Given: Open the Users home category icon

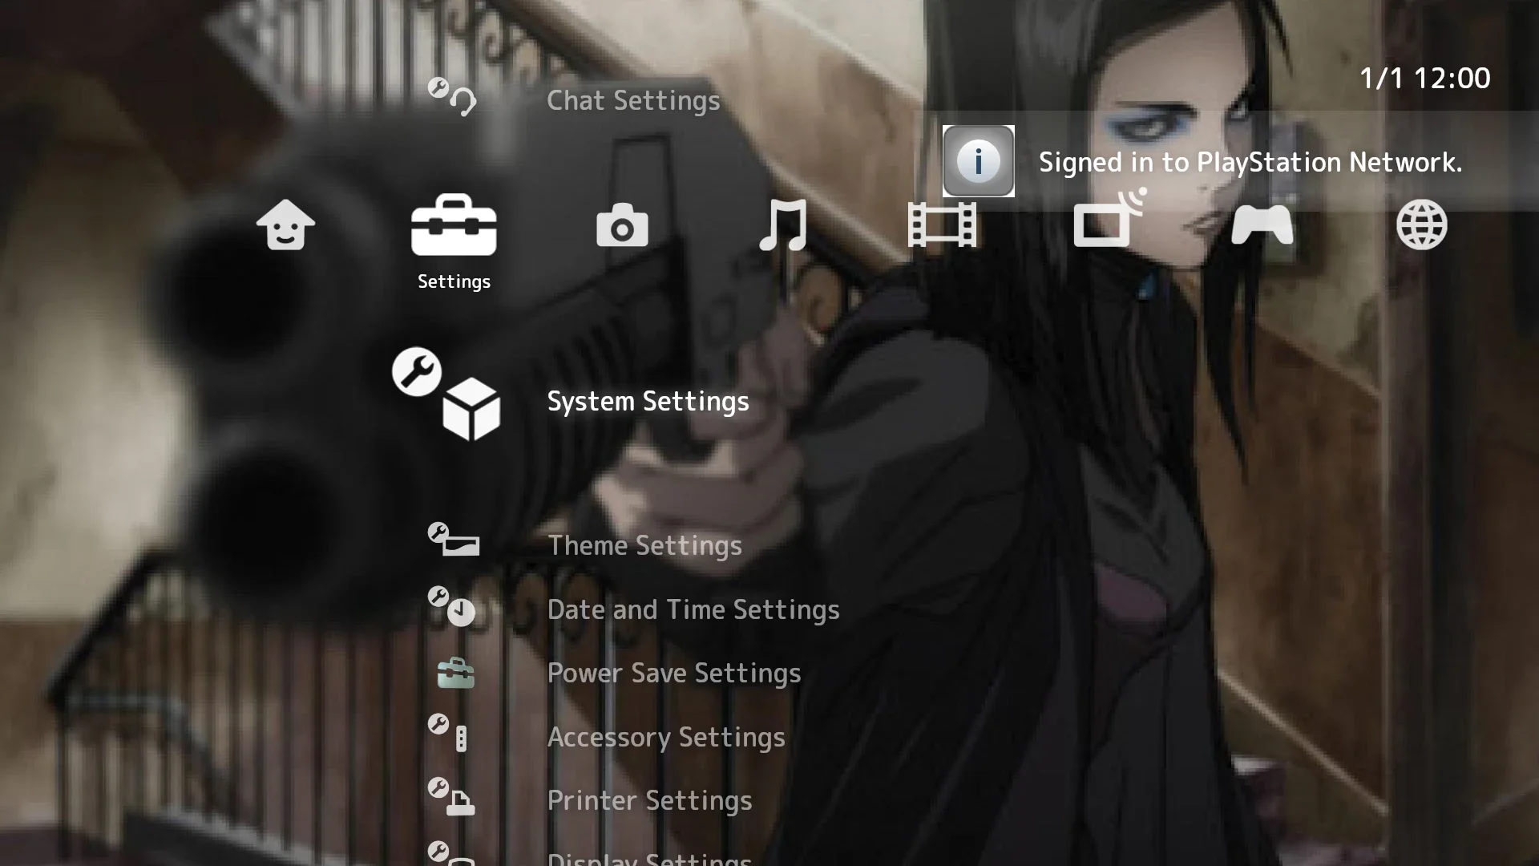Looking at the screenshot, I should pos(285,225).
